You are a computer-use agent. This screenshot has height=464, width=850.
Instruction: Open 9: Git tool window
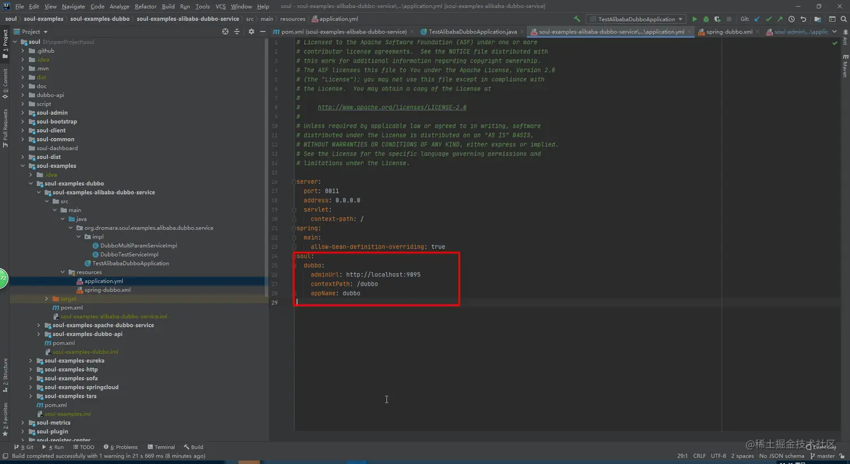pyautogui.click(x=24, y=447)
